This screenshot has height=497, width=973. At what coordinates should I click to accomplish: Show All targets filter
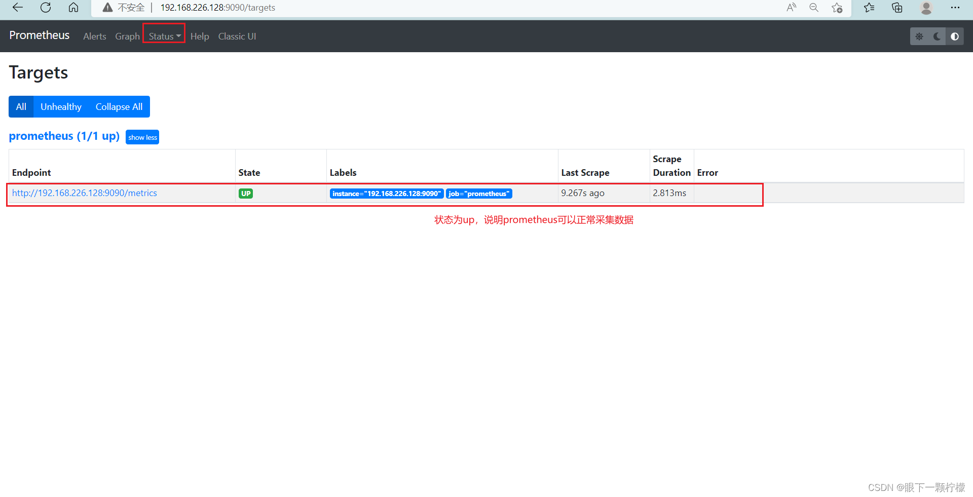pyautogui.click(x=21, y=107)
